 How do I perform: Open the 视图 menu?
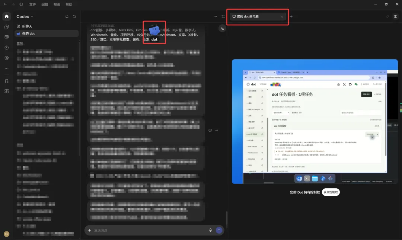click(x=57, y=4)
